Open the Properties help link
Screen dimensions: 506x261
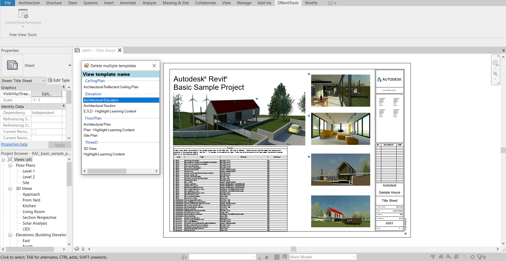14,144
